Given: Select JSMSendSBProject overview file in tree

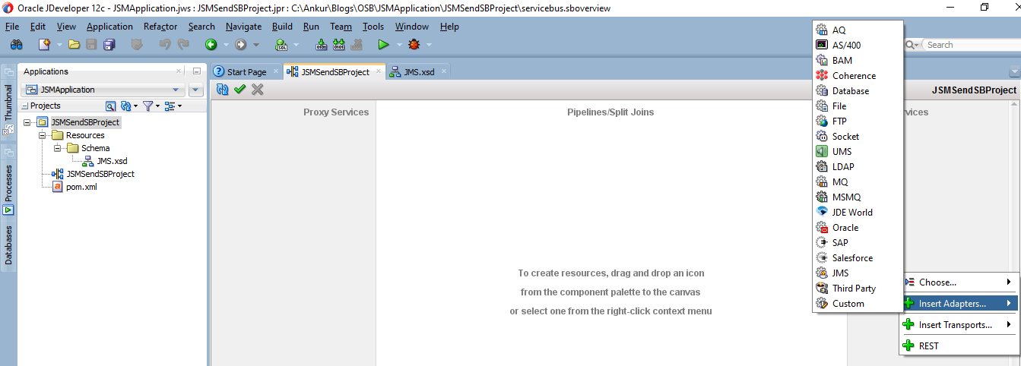Looking at the screenshot, I should [x=100, y=174].
